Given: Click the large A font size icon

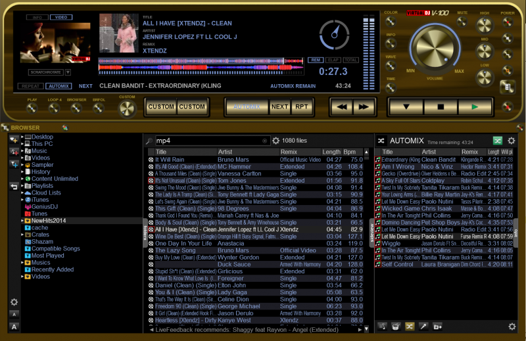Looking at the screenshot, I should (14, 327).
